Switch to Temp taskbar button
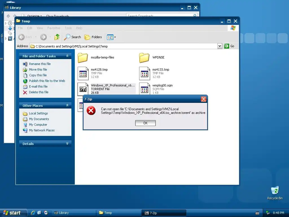 (x=118, y=213)
